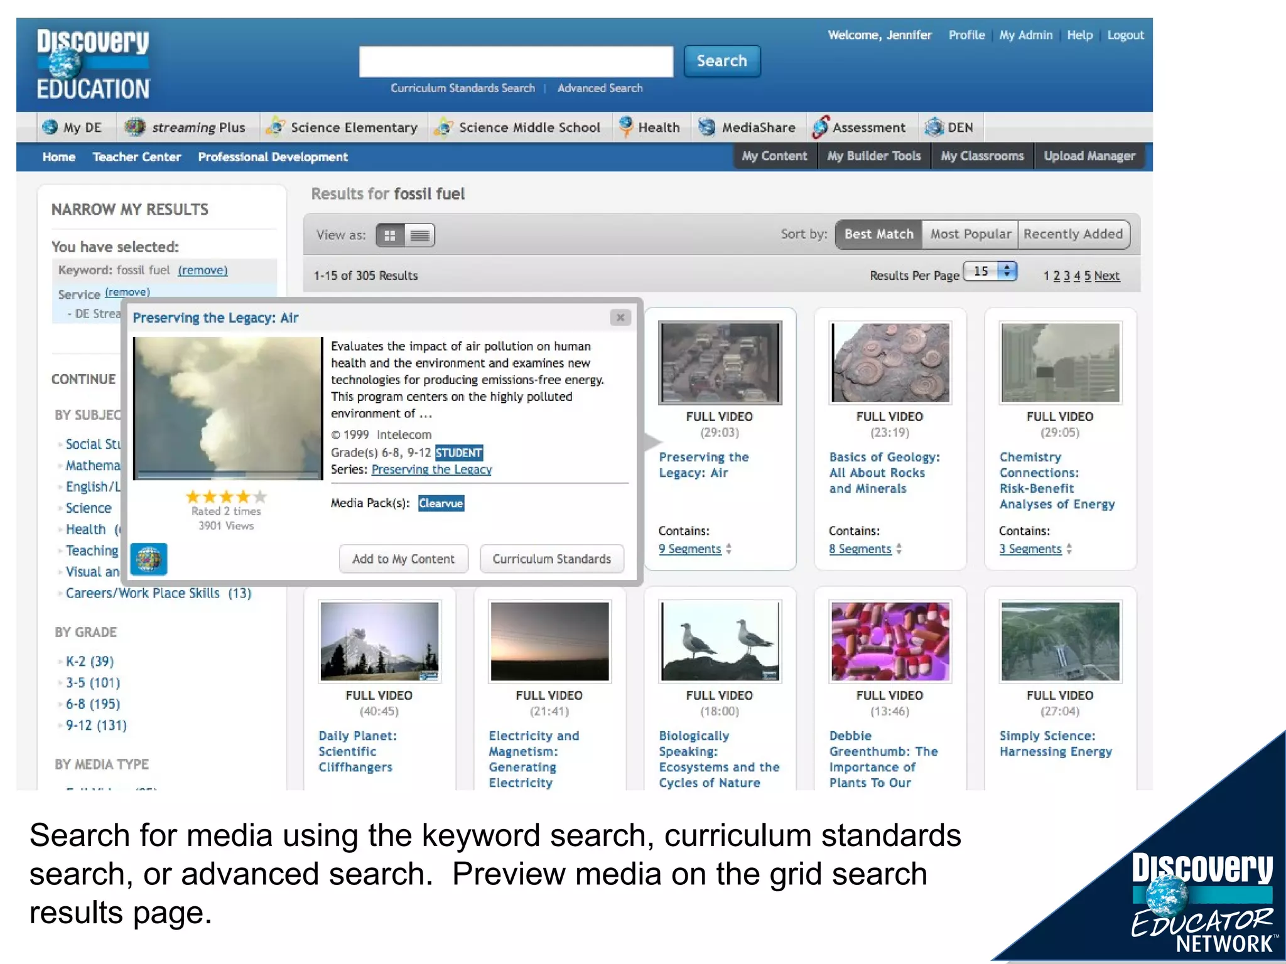Screen dimensions: 1286x964
Task: Open Biologically Speaking seagull thumbnail
Action: point(720,641)
